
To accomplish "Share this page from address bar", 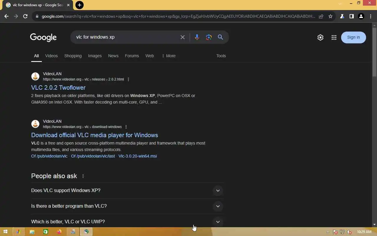I will [321, 16].
